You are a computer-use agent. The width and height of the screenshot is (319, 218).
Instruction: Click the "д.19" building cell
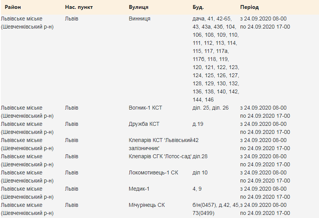pyautogui.click(x=198, y=124)
